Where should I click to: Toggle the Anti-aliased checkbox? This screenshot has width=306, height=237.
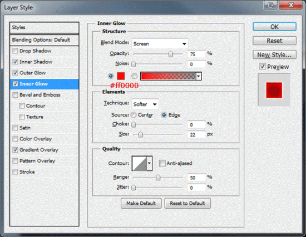click(162, 163)
